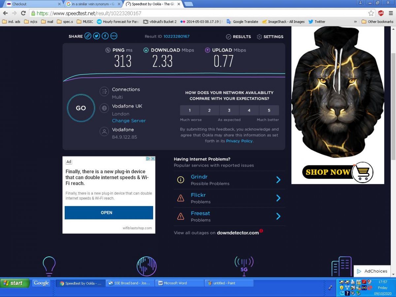Image resolution: width=396 pixels, height=297 pixels.
Task: Go back with browser back arrow
Action: click(5, 13)
